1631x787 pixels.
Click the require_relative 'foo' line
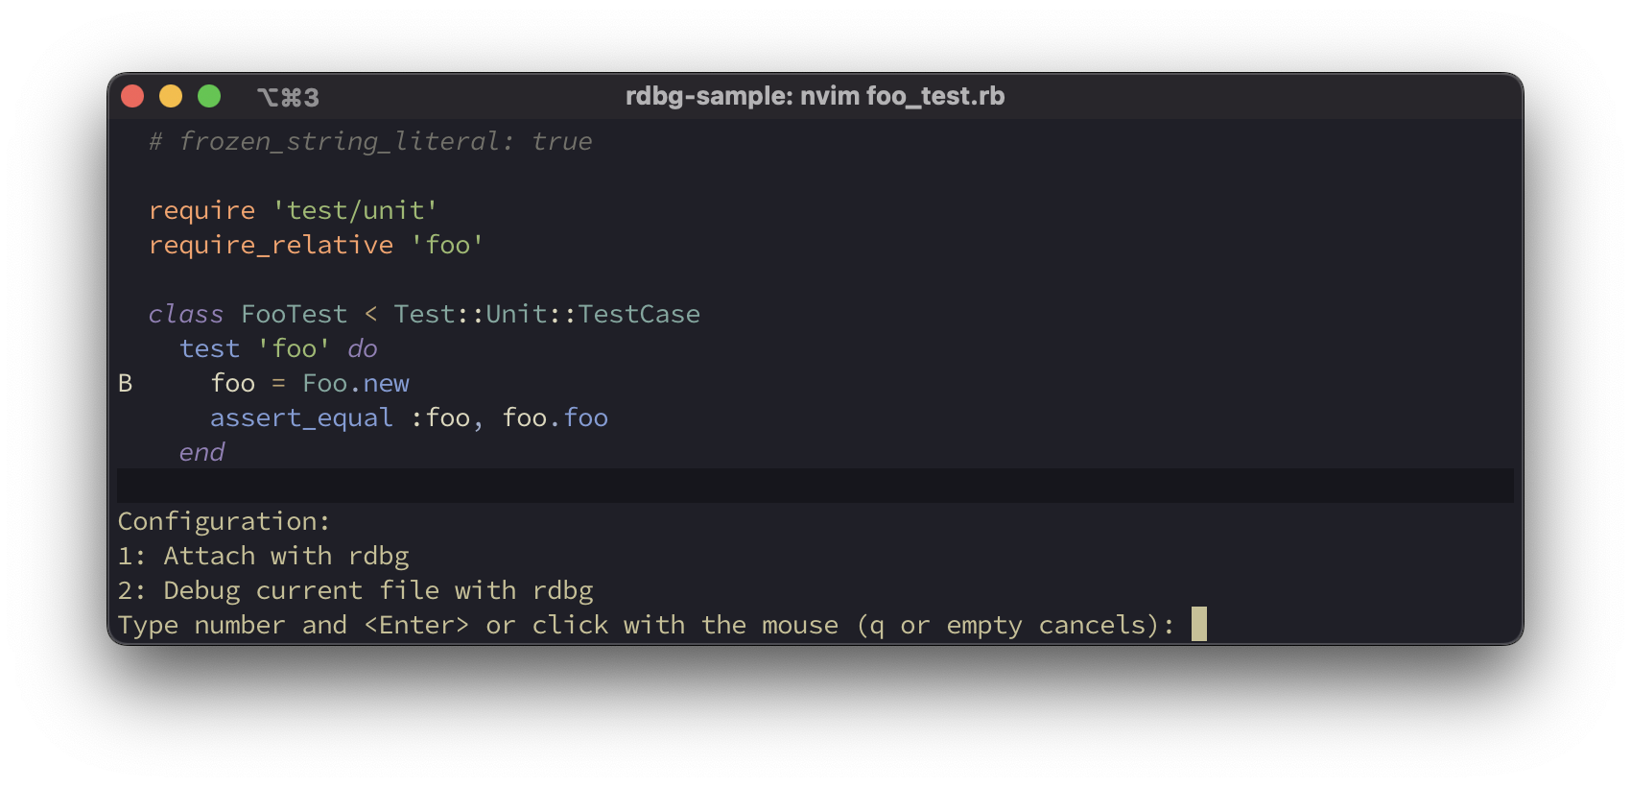(317, 246)
